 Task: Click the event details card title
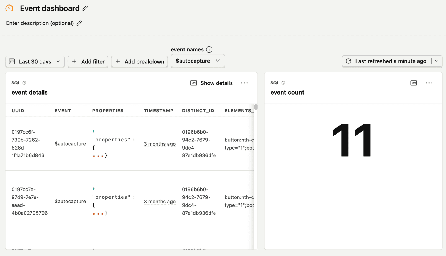tap(30, 92)
